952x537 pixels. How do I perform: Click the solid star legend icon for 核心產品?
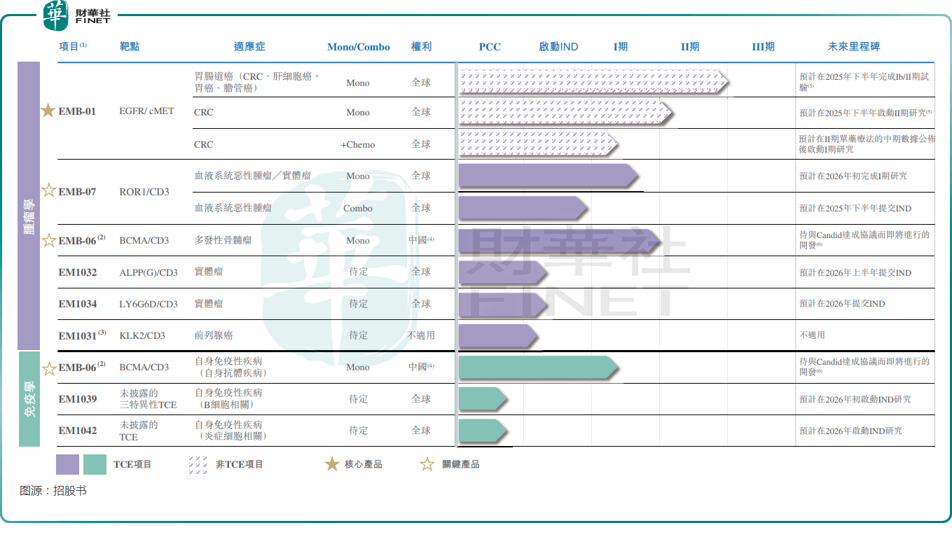[x=332, y=463]
